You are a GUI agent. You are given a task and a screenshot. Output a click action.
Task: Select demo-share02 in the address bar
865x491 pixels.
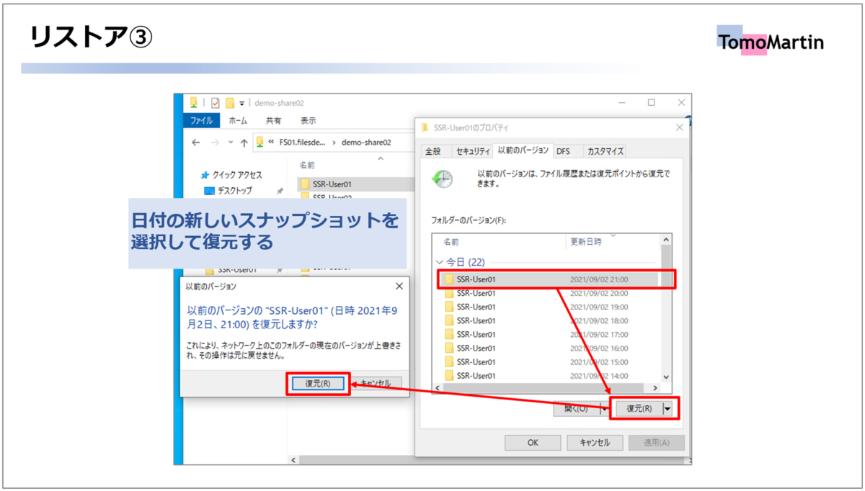(x=366, y=142)
